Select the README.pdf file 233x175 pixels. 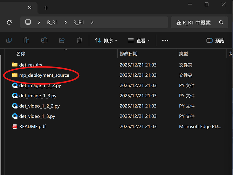click(32, 126)
